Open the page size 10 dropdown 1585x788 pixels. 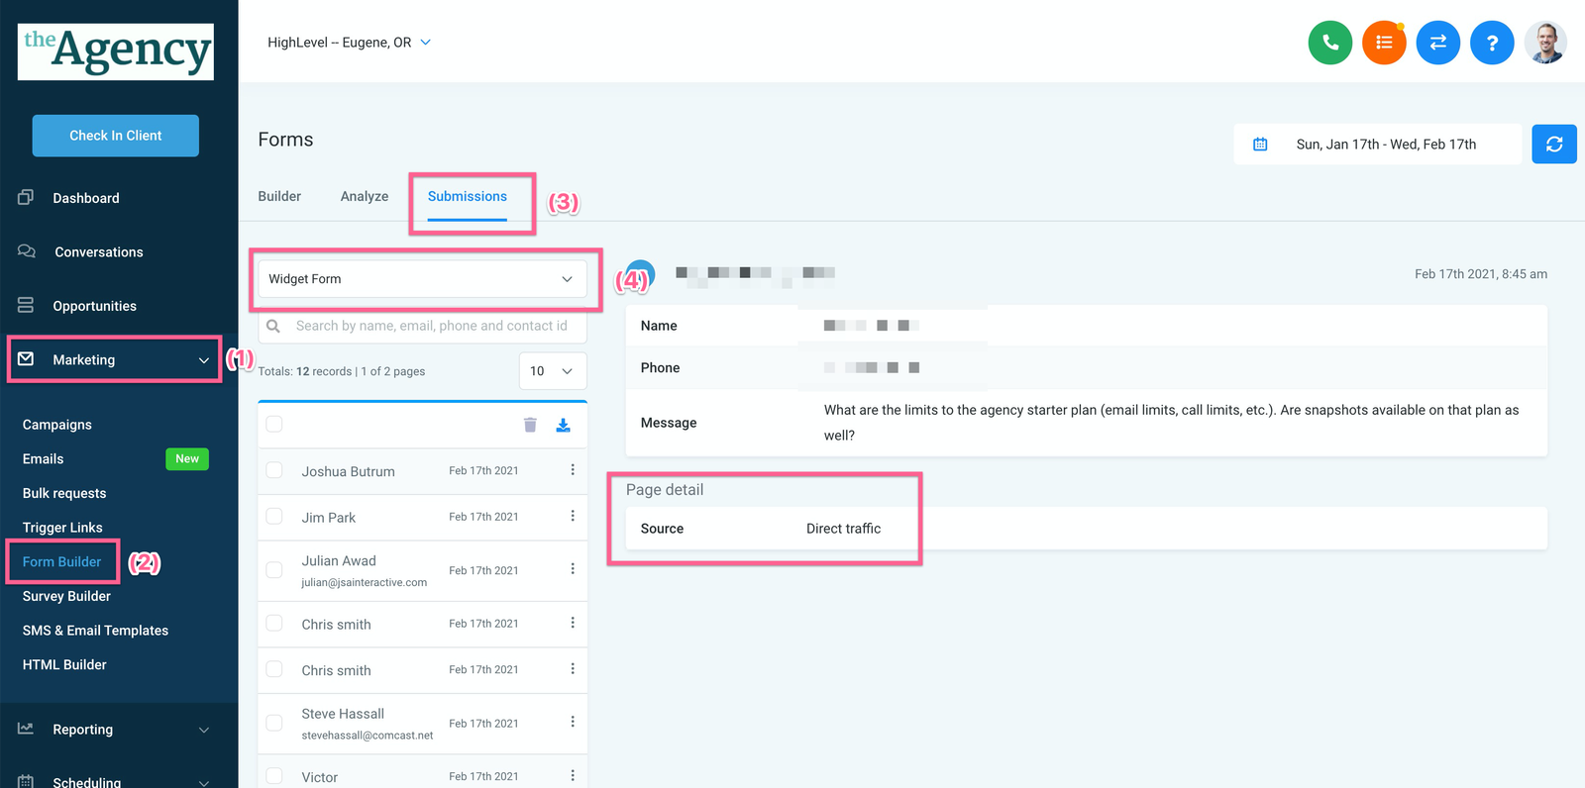pyautogui.click(x=552, y=371)
